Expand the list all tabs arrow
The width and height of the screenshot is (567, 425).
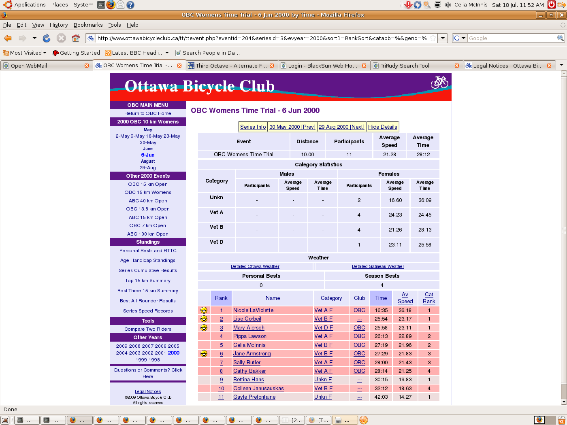561,65
